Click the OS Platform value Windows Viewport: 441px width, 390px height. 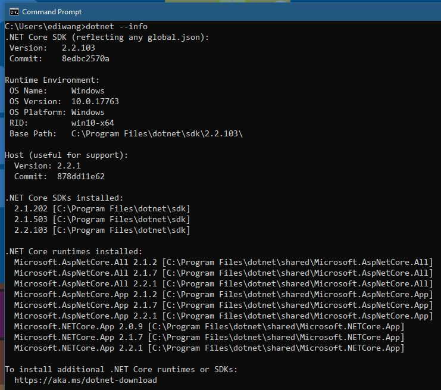tap(87, 112)
